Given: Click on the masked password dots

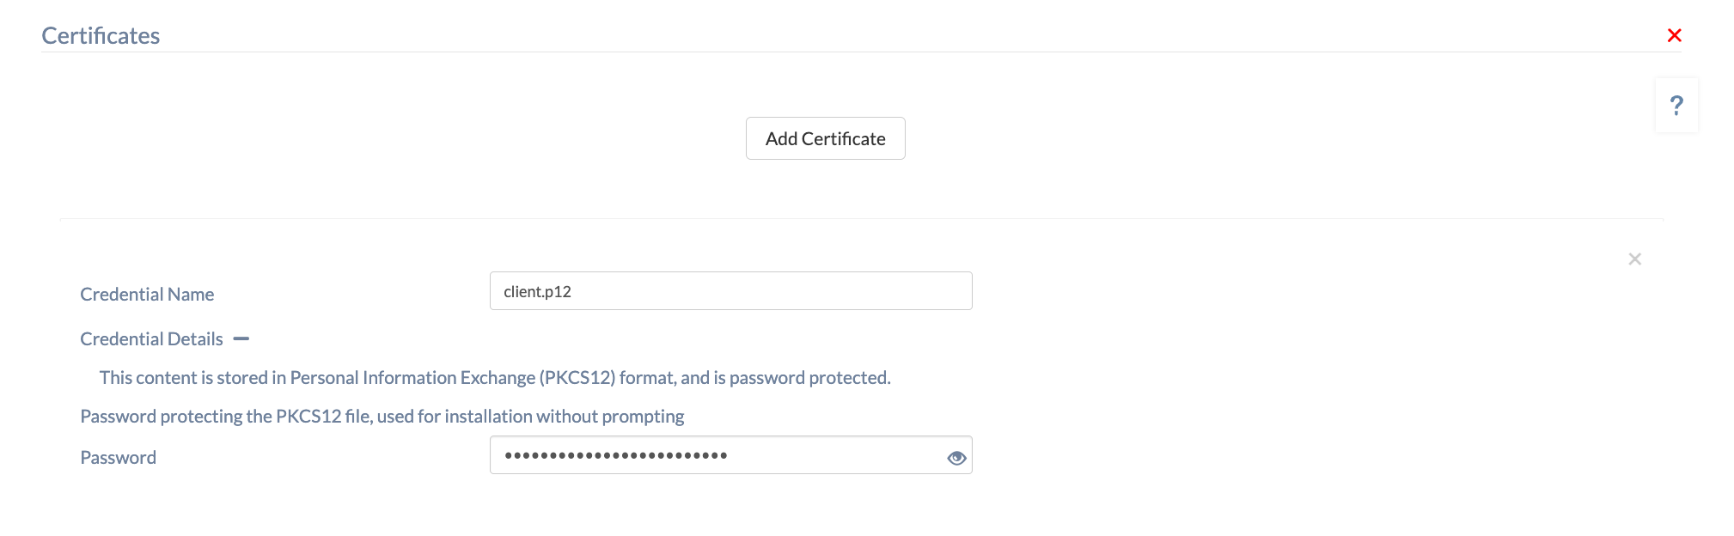Looking at the screenshot, I should (615, 455).
